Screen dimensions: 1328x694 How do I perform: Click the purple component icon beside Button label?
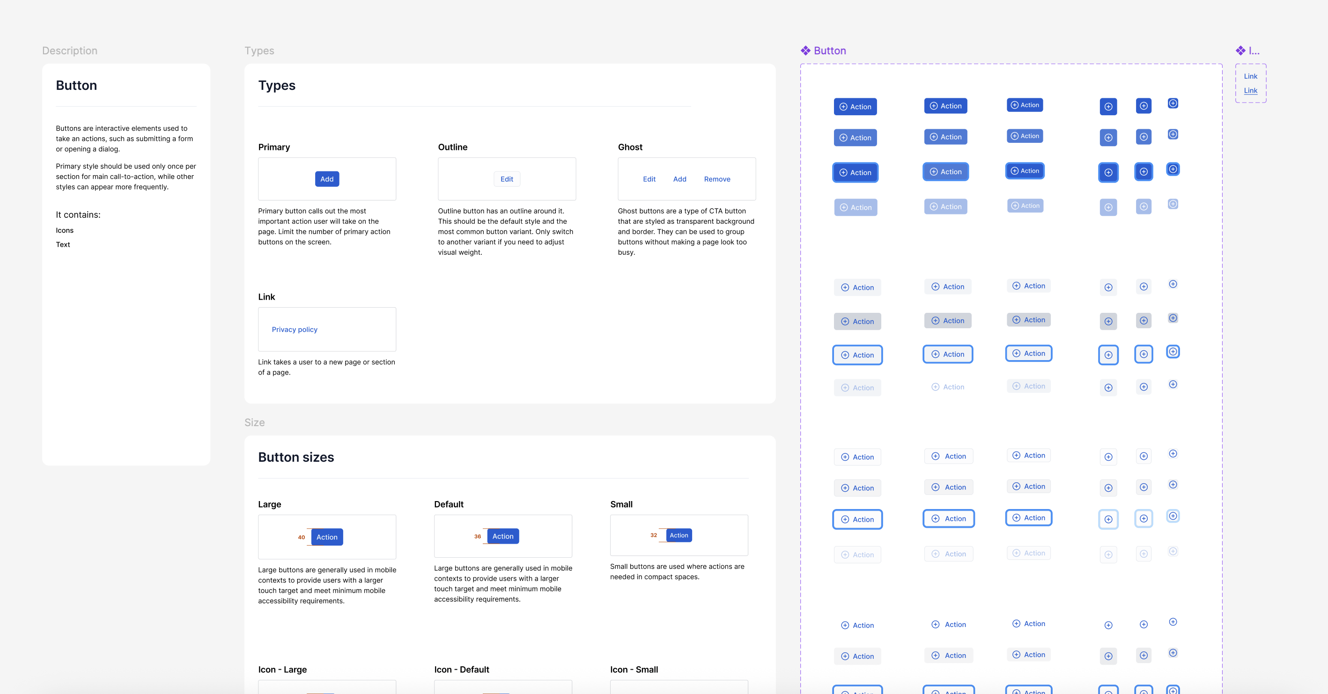coord(805,51)
